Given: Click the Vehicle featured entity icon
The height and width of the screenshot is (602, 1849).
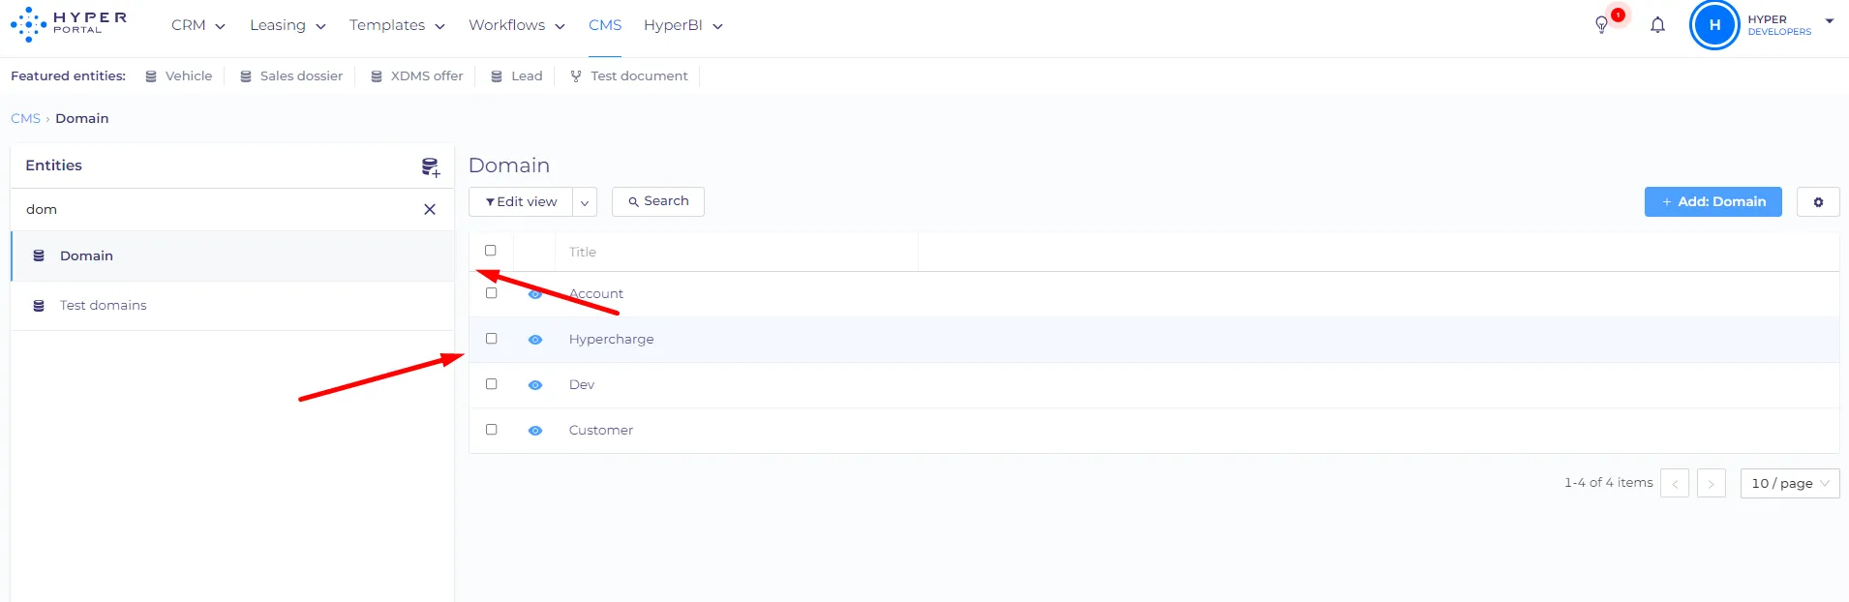Looking at the screenshot, I should click(x=151, y=76).
